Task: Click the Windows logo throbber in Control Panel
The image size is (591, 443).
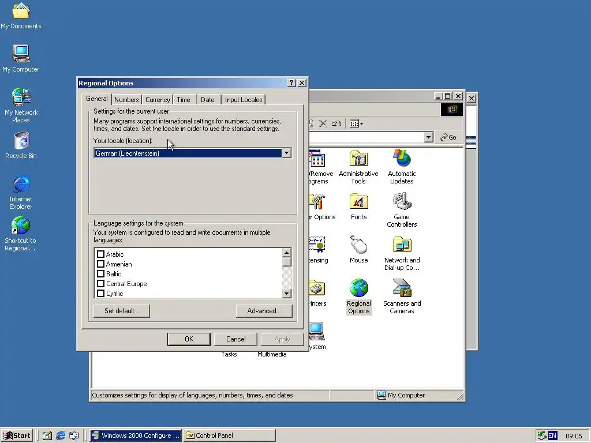Action: tap(451, 110)
